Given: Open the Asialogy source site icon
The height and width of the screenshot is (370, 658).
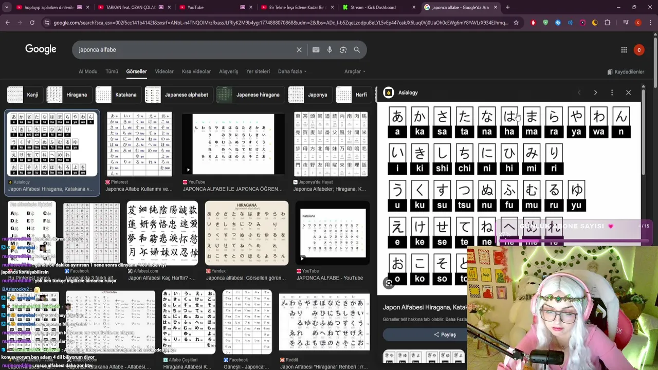Looking at the screenshot, I should 389,92.
